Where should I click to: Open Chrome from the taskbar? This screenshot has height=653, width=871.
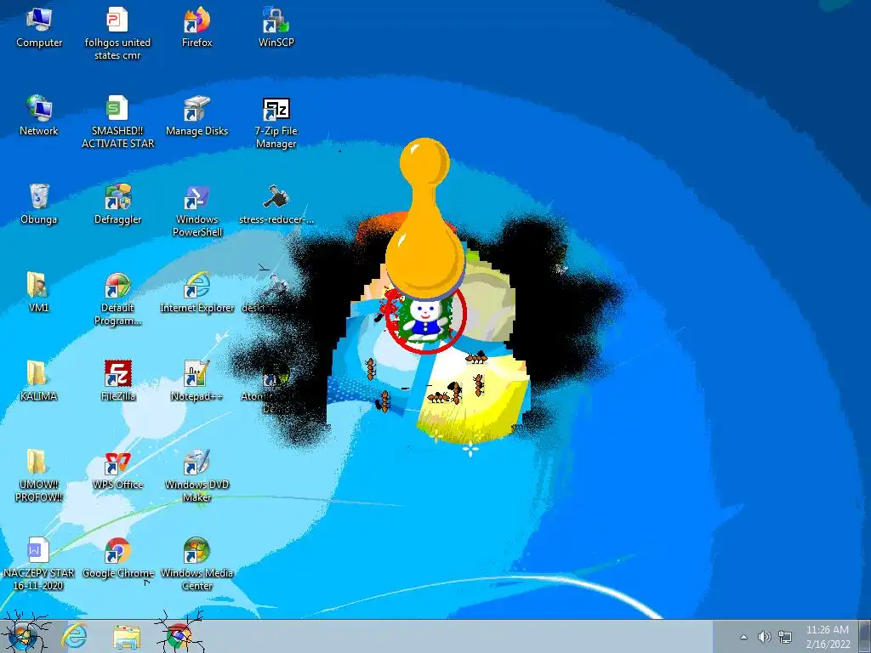point(179,637)
